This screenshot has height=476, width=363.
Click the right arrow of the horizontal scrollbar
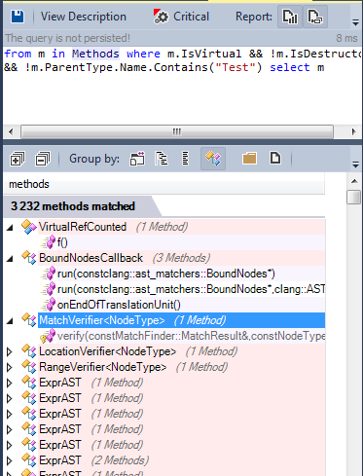click(x=353, y=131)
